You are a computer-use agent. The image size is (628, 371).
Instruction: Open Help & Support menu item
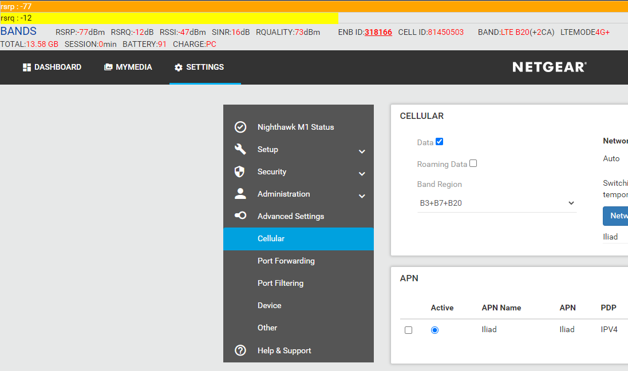point(298,350)
